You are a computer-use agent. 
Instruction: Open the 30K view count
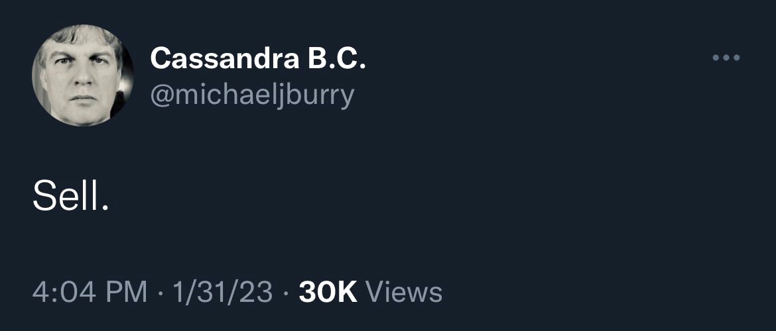coord(328,292)
